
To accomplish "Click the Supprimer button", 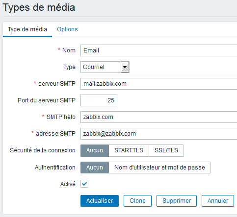I will click(x=177, y=201).
